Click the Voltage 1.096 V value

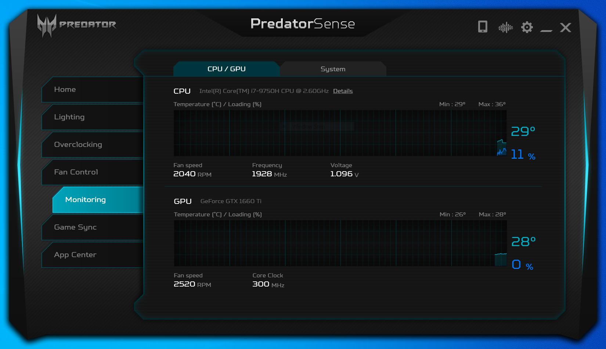(345, 174)
